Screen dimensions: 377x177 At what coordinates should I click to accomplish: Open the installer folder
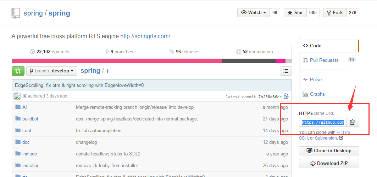(x=30, y=165)
